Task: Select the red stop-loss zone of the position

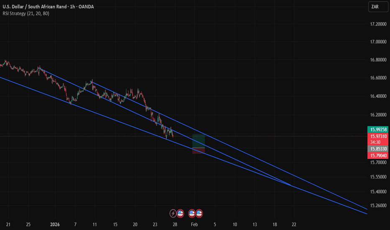Action: [198, 151]
